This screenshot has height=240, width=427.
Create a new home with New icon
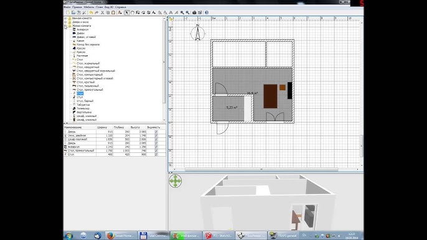[68, 12]
